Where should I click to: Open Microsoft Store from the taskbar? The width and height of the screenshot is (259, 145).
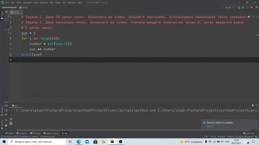click(x=96, y=141)
